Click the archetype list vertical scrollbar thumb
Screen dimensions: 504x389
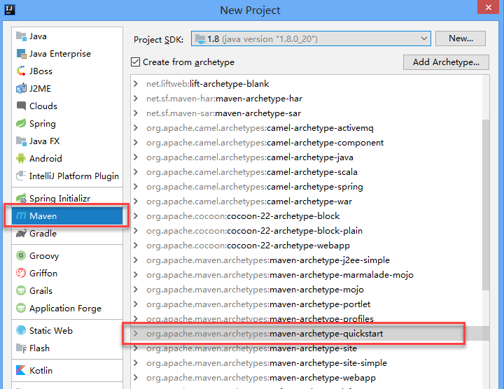coord(486,204)
